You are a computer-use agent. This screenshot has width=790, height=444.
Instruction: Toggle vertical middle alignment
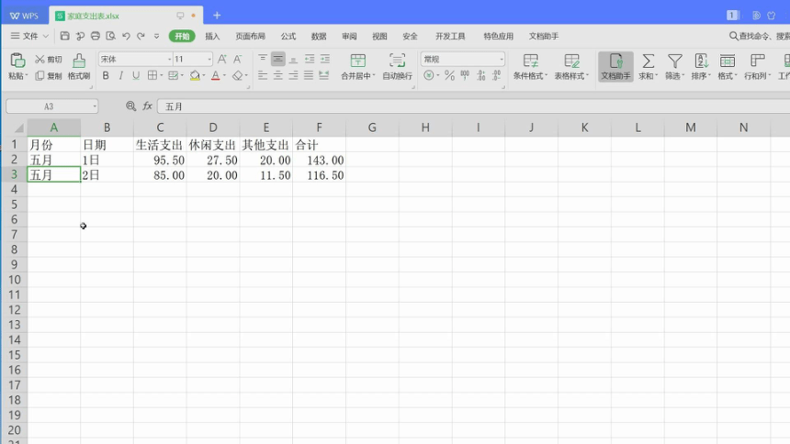(278, 59)
